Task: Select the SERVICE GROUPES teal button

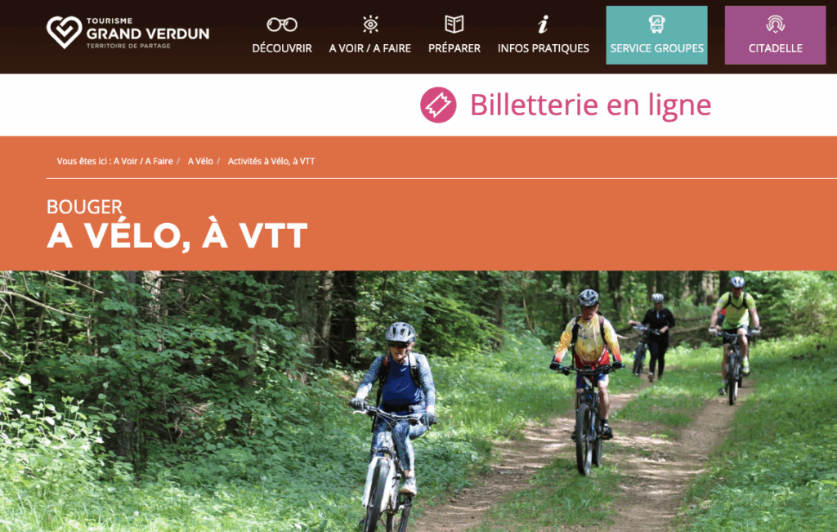Action: 656,35
